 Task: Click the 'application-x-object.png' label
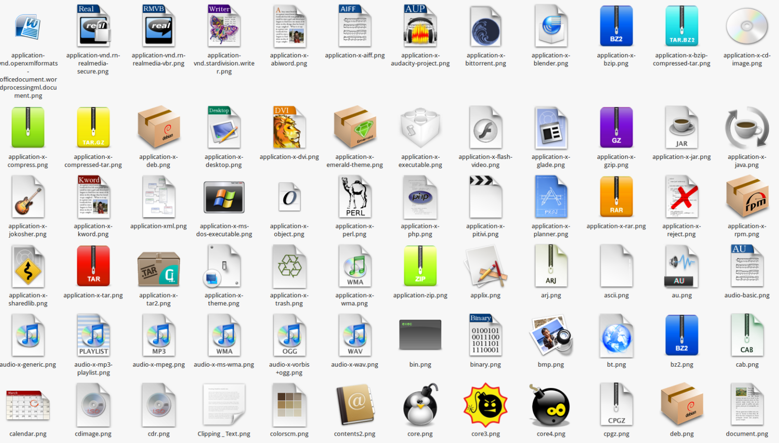pos(289,230)
